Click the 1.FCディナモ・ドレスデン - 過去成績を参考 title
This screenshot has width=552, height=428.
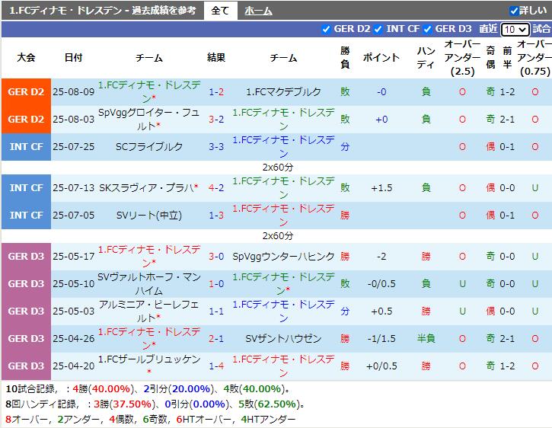(x=103, y=11)
